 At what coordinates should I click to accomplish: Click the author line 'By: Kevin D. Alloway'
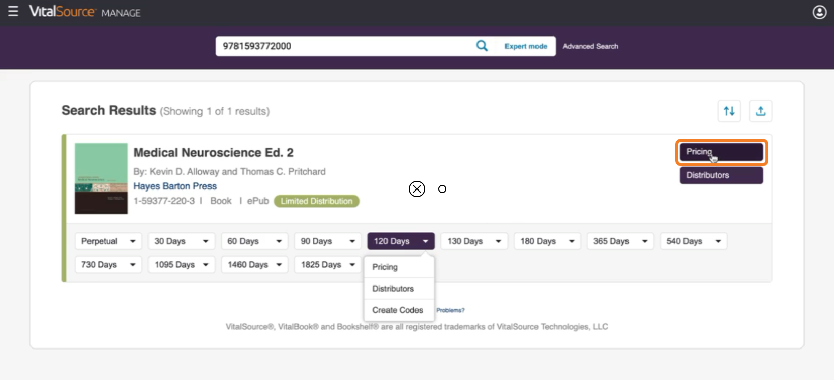tap(229, 172)
